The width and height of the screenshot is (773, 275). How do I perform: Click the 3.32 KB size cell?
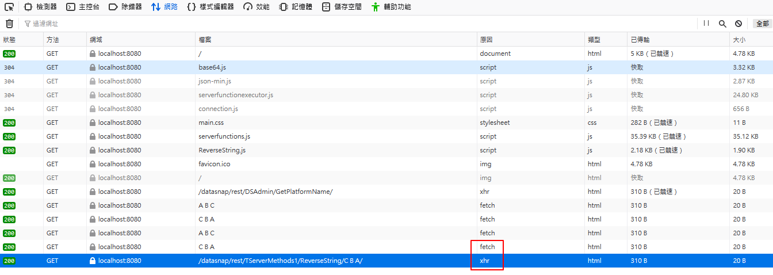coord(744,67)
